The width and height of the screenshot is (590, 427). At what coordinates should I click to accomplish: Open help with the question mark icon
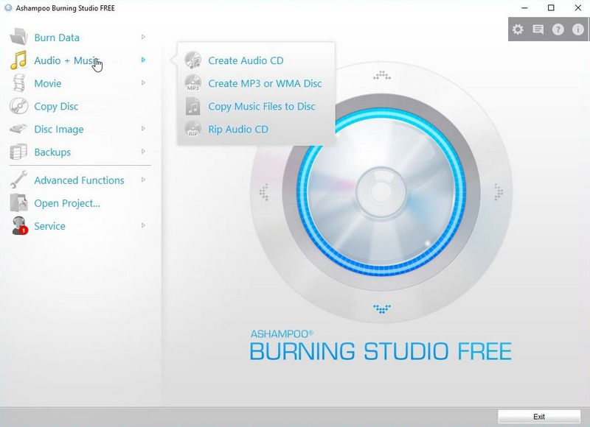click(558, 29)
